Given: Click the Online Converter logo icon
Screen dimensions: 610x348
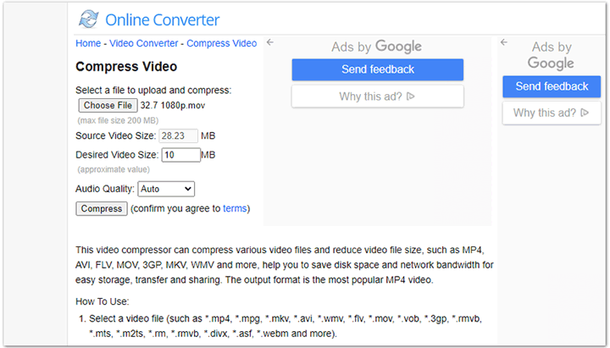Looking at the screenshot, I should tap(88, 19).
